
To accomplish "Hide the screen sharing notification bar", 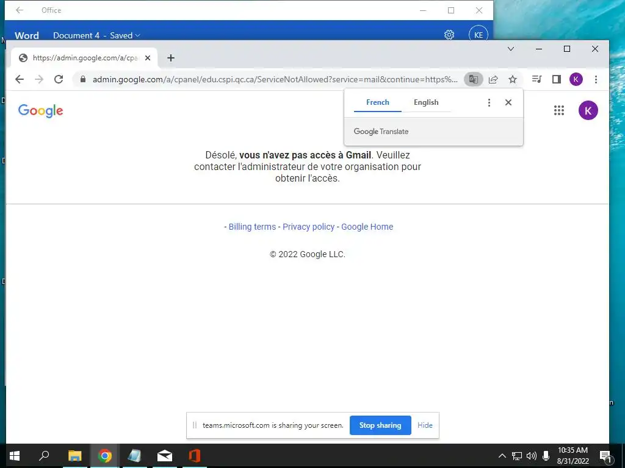I will [x=425, y=425].
